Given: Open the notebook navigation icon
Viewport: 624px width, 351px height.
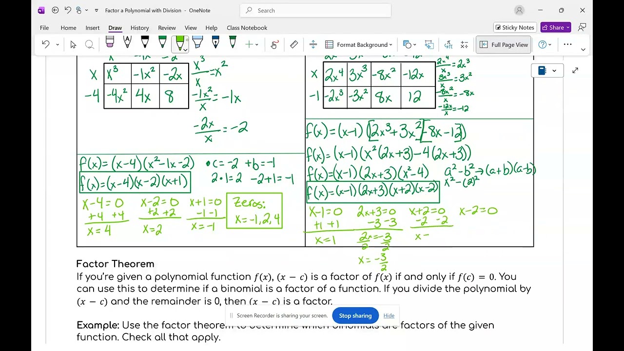Looking at the screenshot, I should pyautogui.click(x=542, y=71).
